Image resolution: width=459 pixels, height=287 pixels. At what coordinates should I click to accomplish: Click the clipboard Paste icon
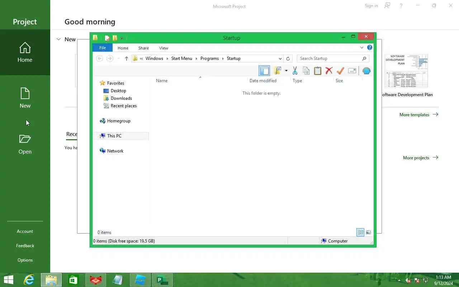318,71
